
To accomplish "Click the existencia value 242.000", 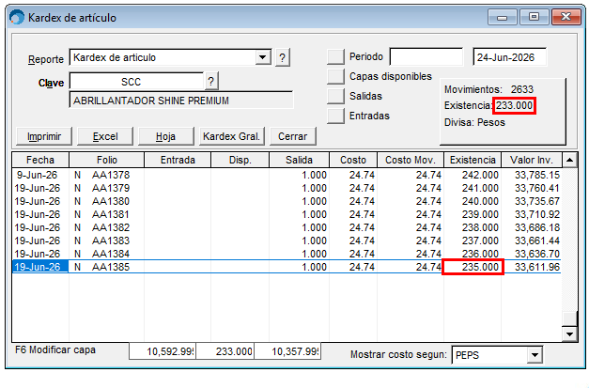I will point(480,175).
